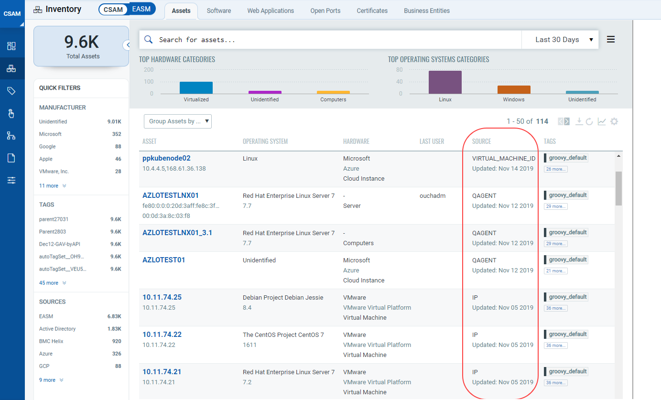The image size is (661, 400).
Task: Click the search magnifier icon
Action: pos(148,40)
